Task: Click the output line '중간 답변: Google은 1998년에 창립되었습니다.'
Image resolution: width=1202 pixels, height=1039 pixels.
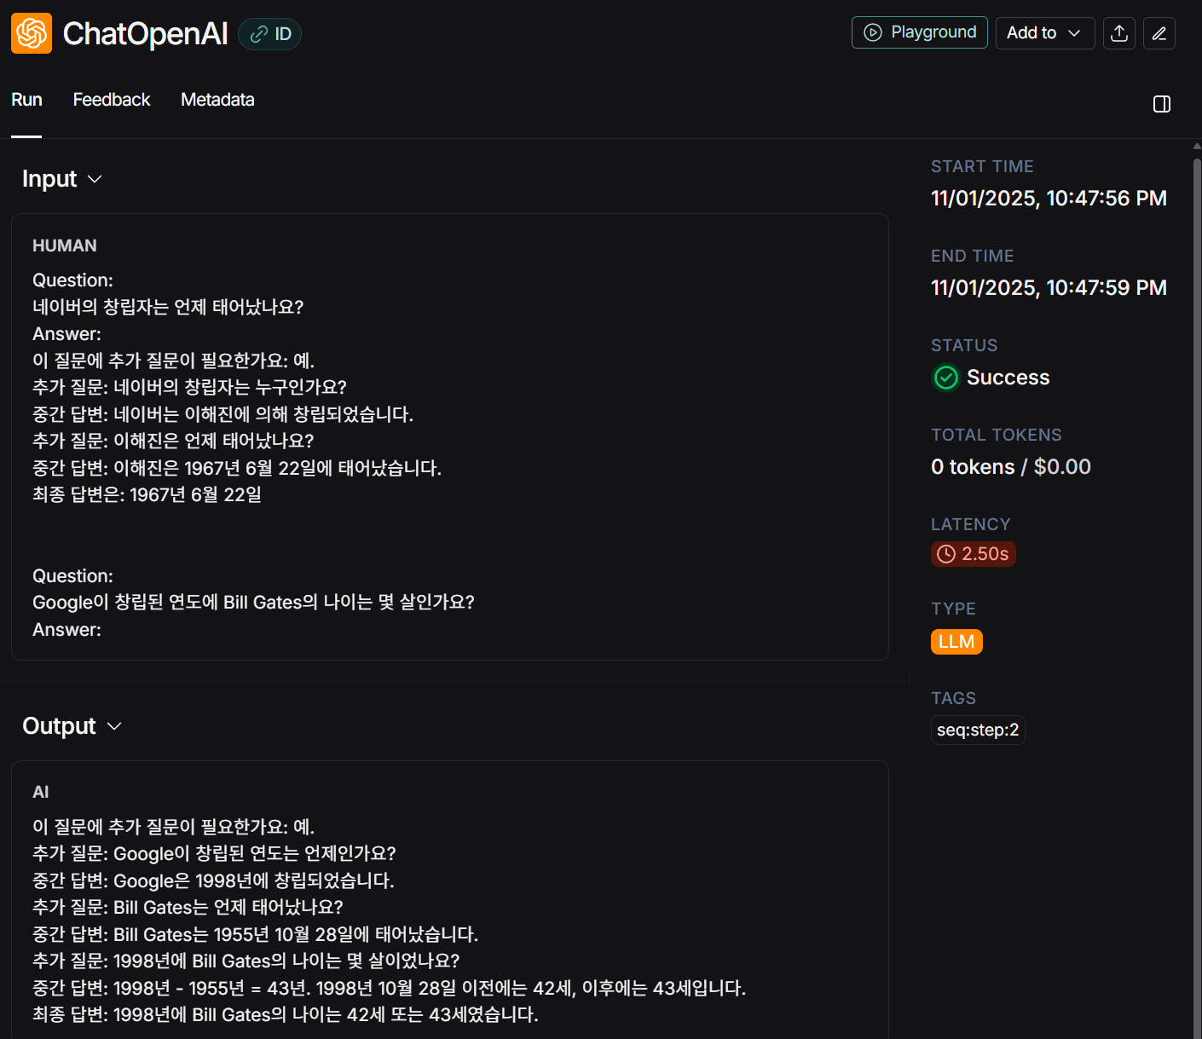Action: (x=213, y=880)
